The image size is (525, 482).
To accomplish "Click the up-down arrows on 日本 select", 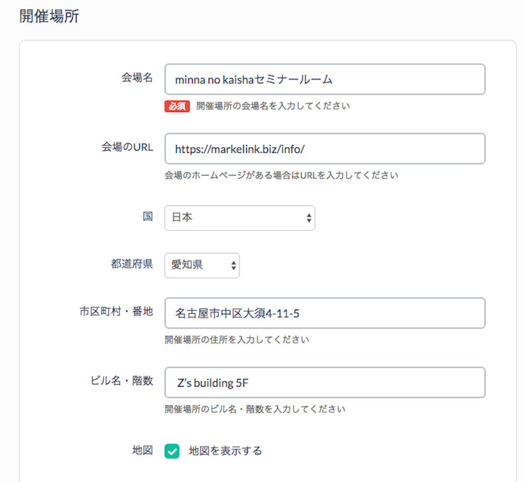I will [x=309, y=218].
